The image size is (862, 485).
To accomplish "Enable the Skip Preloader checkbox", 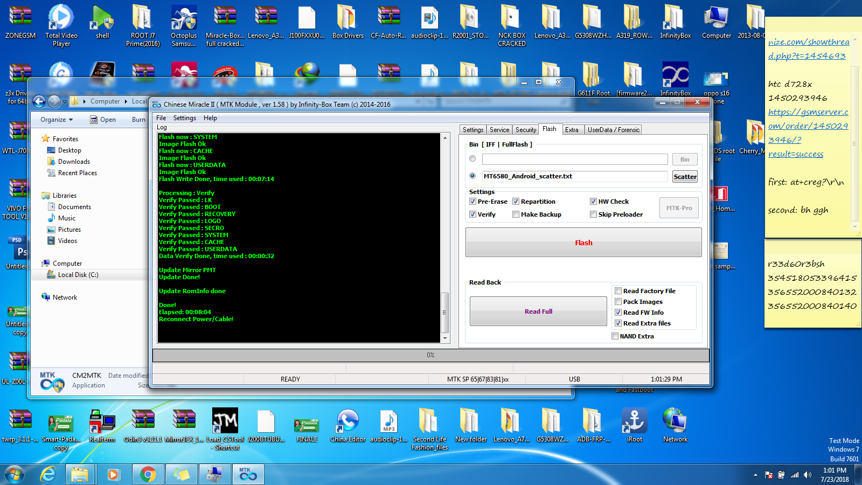I will [x=593, y=214].
